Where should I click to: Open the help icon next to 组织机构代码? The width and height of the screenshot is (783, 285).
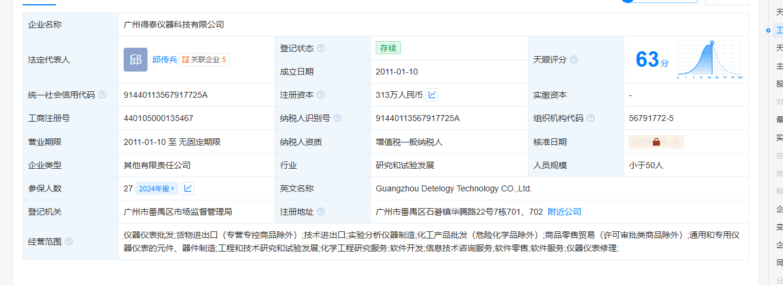tap(591, 118)
